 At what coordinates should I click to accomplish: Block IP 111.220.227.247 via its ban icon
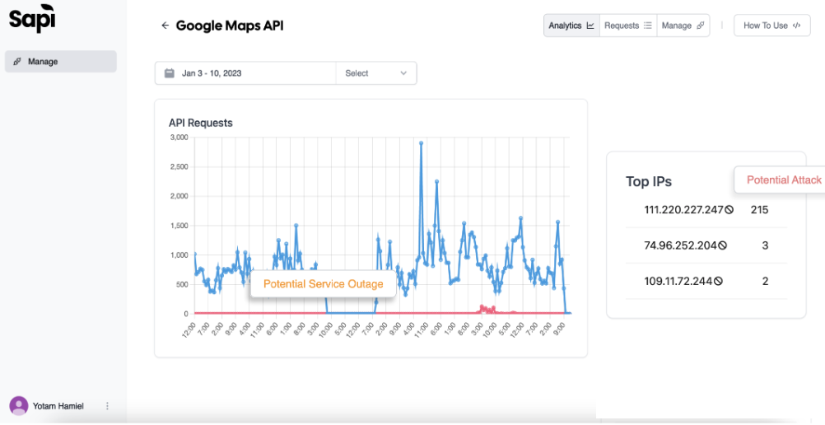pos(729,209)
